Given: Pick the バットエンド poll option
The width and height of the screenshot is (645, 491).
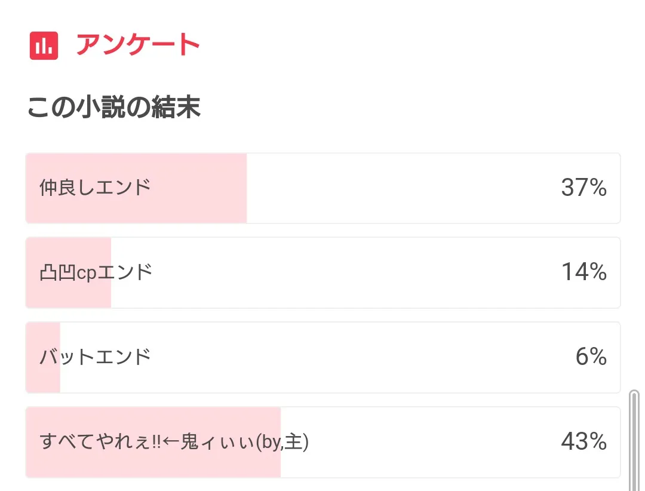Looking at the screenshot, I should (95, 357).
